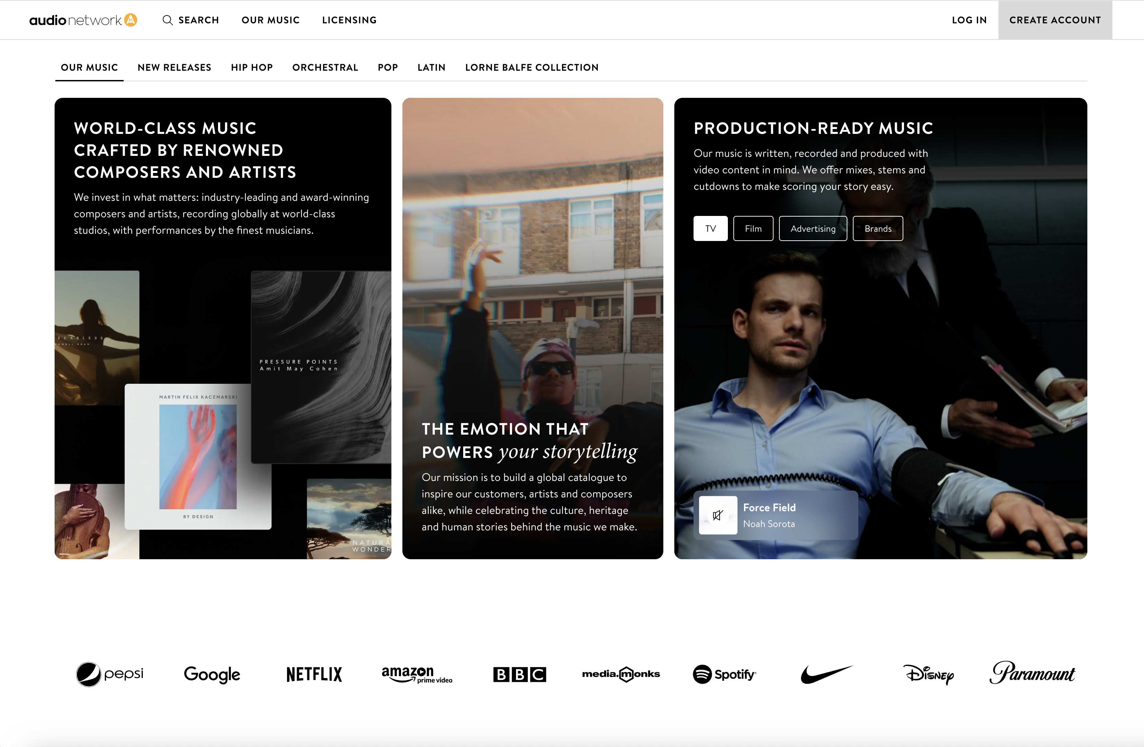1144x747 pixels.
Task: Click the search magnifier icon
Action: [167, 20]
